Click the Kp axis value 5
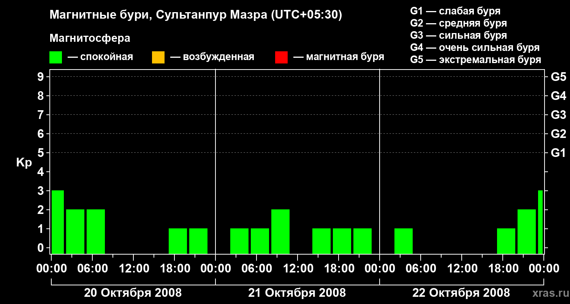 (x=41, y=153)
